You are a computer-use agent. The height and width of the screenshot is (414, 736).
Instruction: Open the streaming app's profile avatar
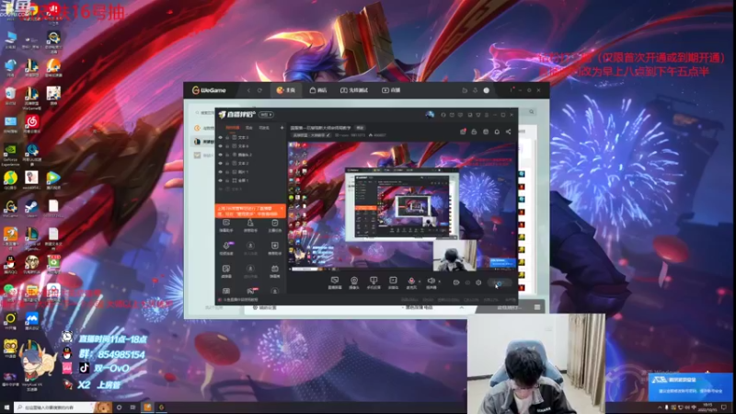tap(430, 114)
